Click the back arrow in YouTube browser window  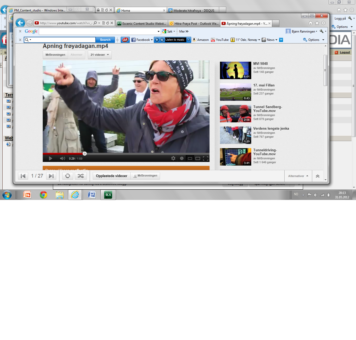point(20,23)
